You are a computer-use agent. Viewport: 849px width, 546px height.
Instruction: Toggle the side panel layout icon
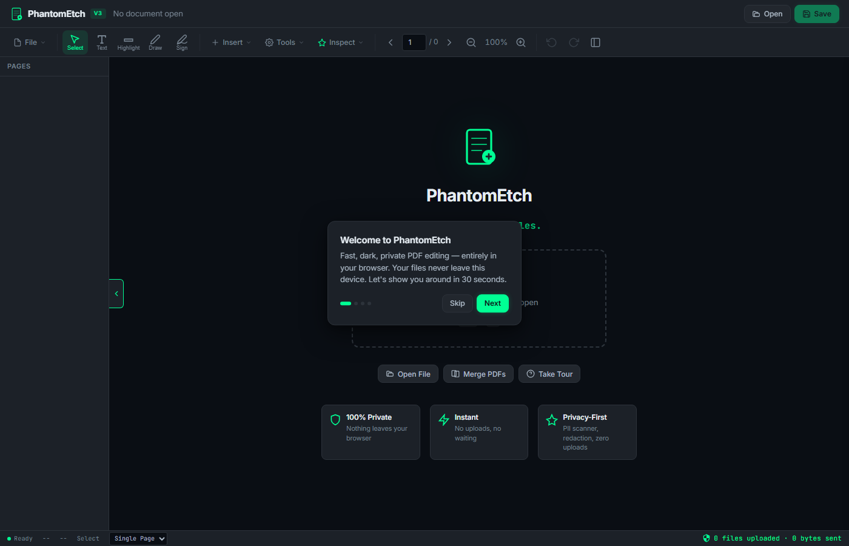(x=595, y=42)
